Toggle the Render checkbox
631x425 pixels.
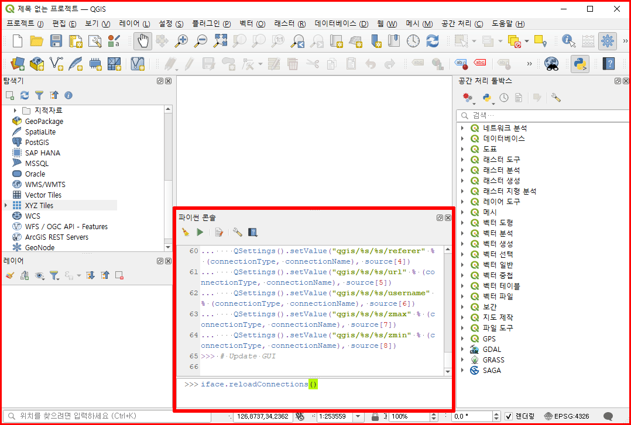[509, 416]
